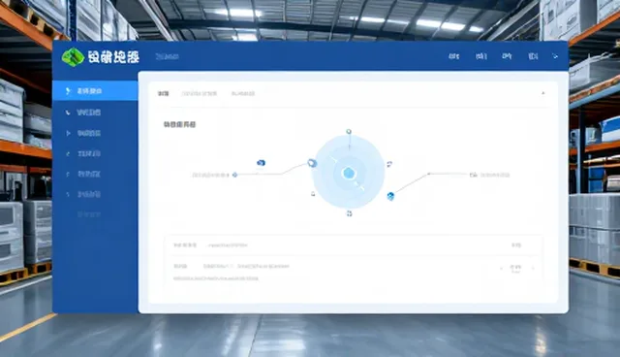Screen dimensions: 620x357
Task: Click the small icon at circle's upper right
Action: click(x=389, y=164)
